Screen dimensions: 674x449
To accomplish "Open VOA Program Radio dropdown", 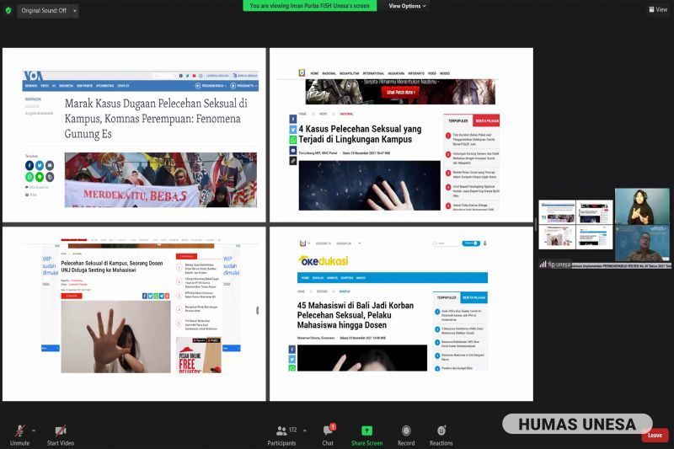I will pos(211,86).
